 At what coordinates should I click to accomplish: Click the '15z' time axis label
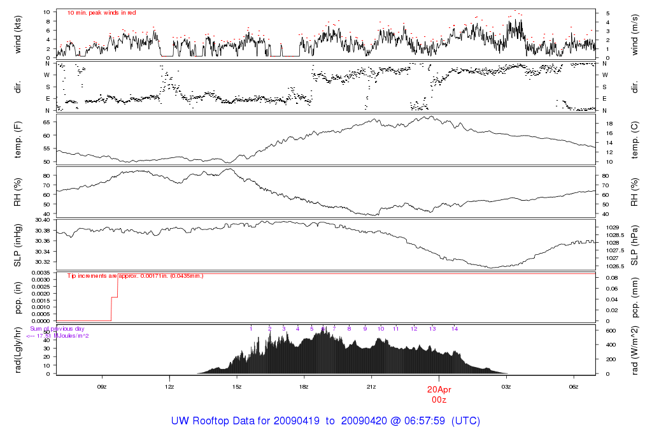[x=237, y=387]
